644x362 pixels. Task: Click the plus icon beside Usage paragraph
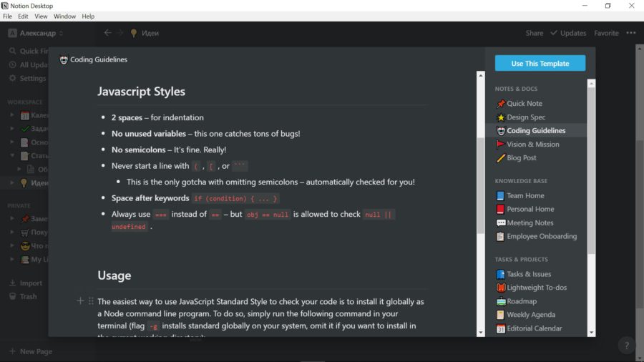coord(80,301)
